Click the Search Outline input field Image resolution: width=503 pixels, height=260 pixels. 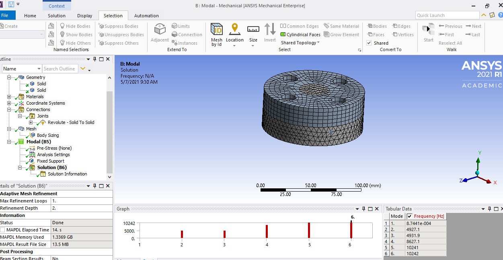click(x=60, y=69)
